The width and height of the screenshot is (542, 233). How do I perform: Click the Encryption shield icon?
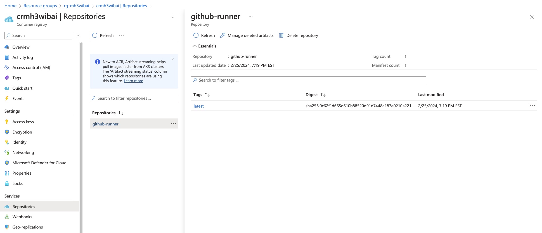(7, 132)
